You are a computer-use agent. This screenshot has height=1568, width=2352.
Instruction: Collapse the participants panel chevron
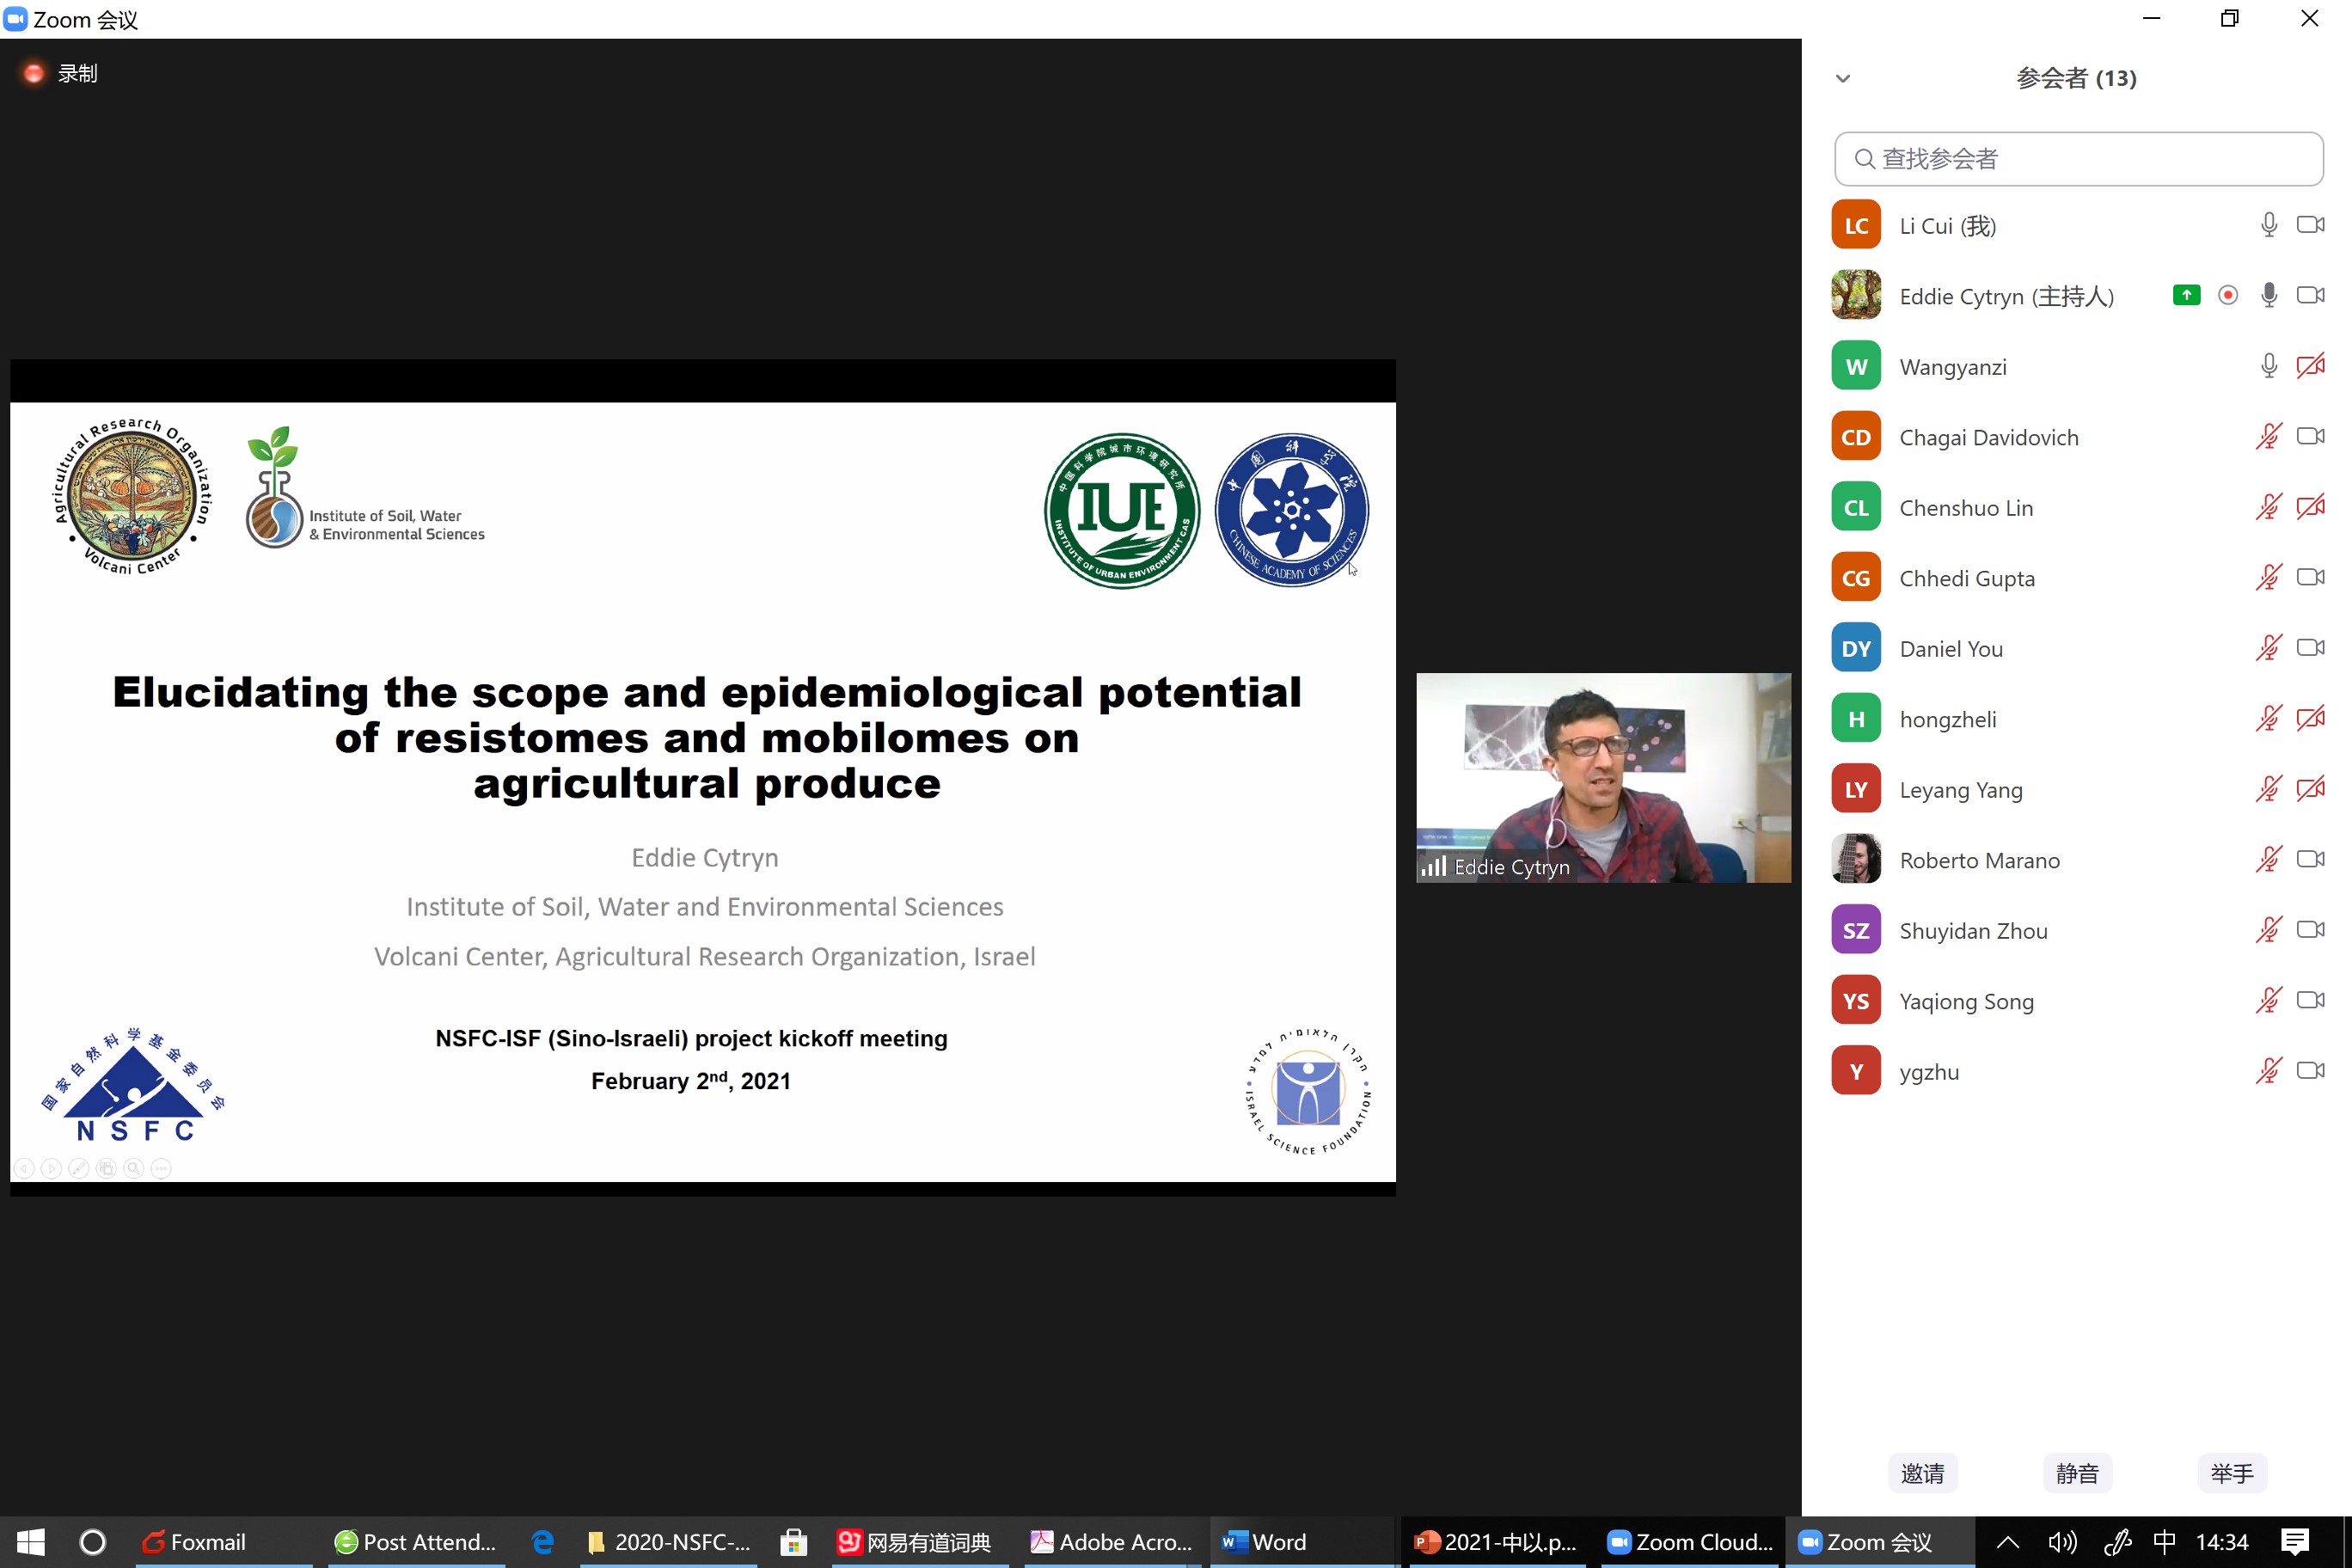[x=1843, y=78]
